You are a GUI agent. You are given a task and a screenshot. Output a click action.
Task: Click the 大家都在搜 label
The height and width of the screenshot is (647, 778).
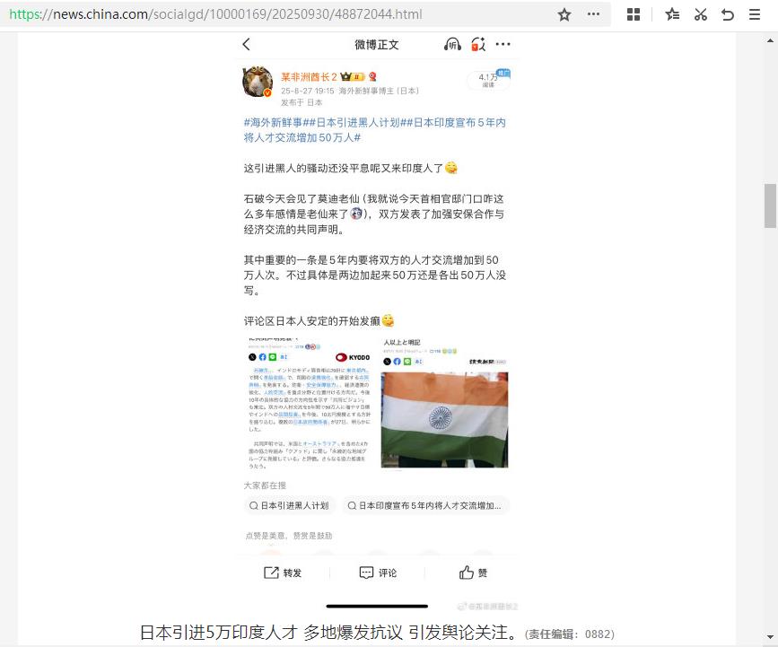[x=265, y=485]
